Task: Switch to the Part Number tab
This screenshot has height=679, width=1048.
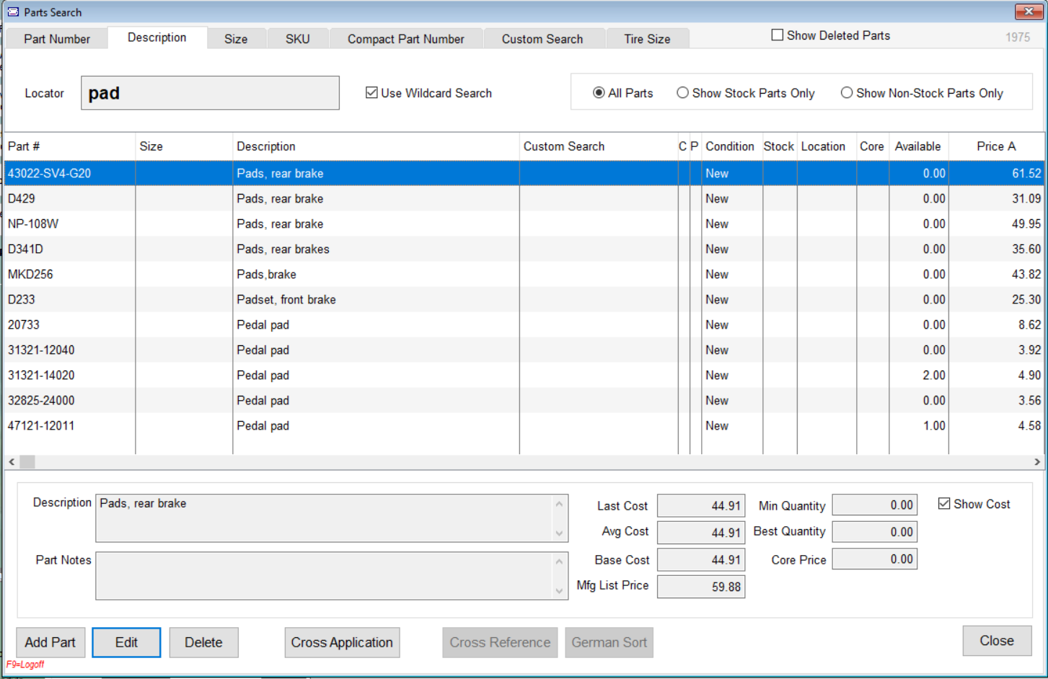Action: coord(57,39)
